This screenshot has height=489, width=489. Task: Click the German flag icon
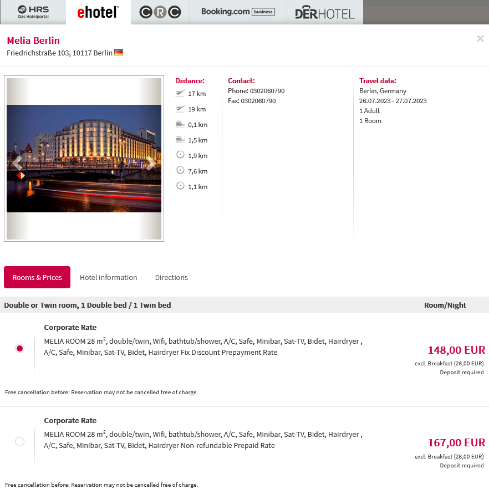pos(119,52)
